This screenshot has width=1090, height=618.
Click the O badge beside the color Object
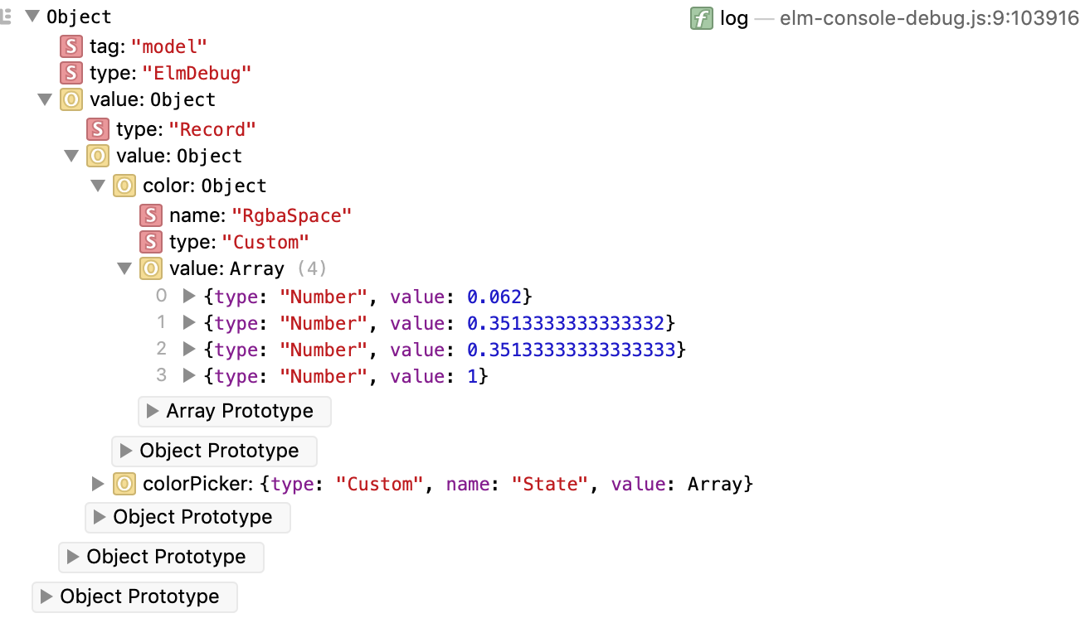coord(124,186)
